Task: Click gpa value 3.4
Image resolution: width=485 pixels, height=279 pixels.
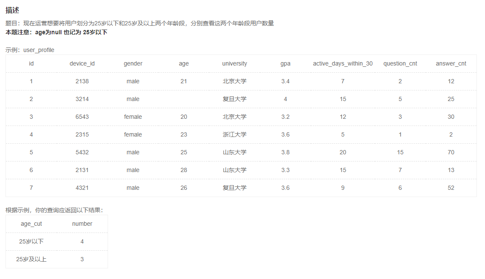Action: 285,81
